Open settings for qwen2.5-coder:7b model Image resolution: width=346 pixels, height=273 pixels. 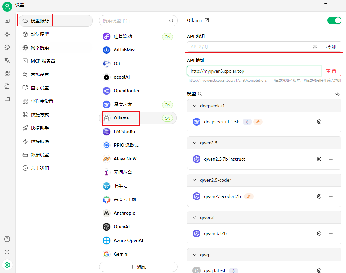(319, 196)
